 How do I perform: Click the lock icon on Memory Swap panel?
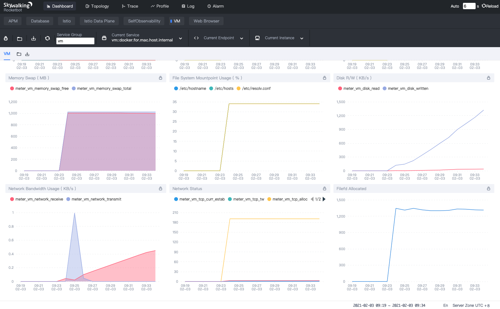161,78
